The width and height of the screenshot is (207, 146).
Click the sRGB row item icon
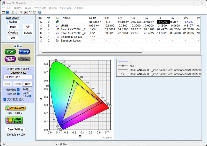click(57, 26)
